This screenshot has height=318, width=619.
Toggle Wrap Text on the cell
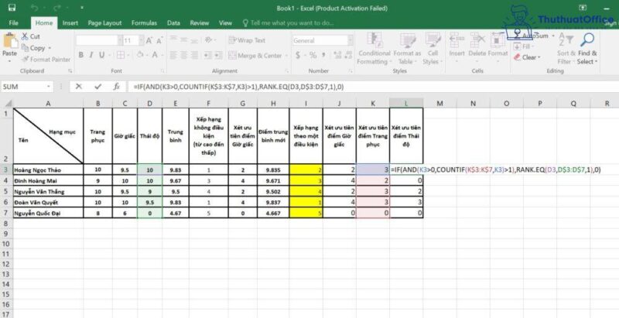pyautogui.click(x=247, y=40)
